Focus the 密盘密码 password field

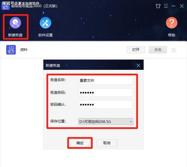pos(106,93)
